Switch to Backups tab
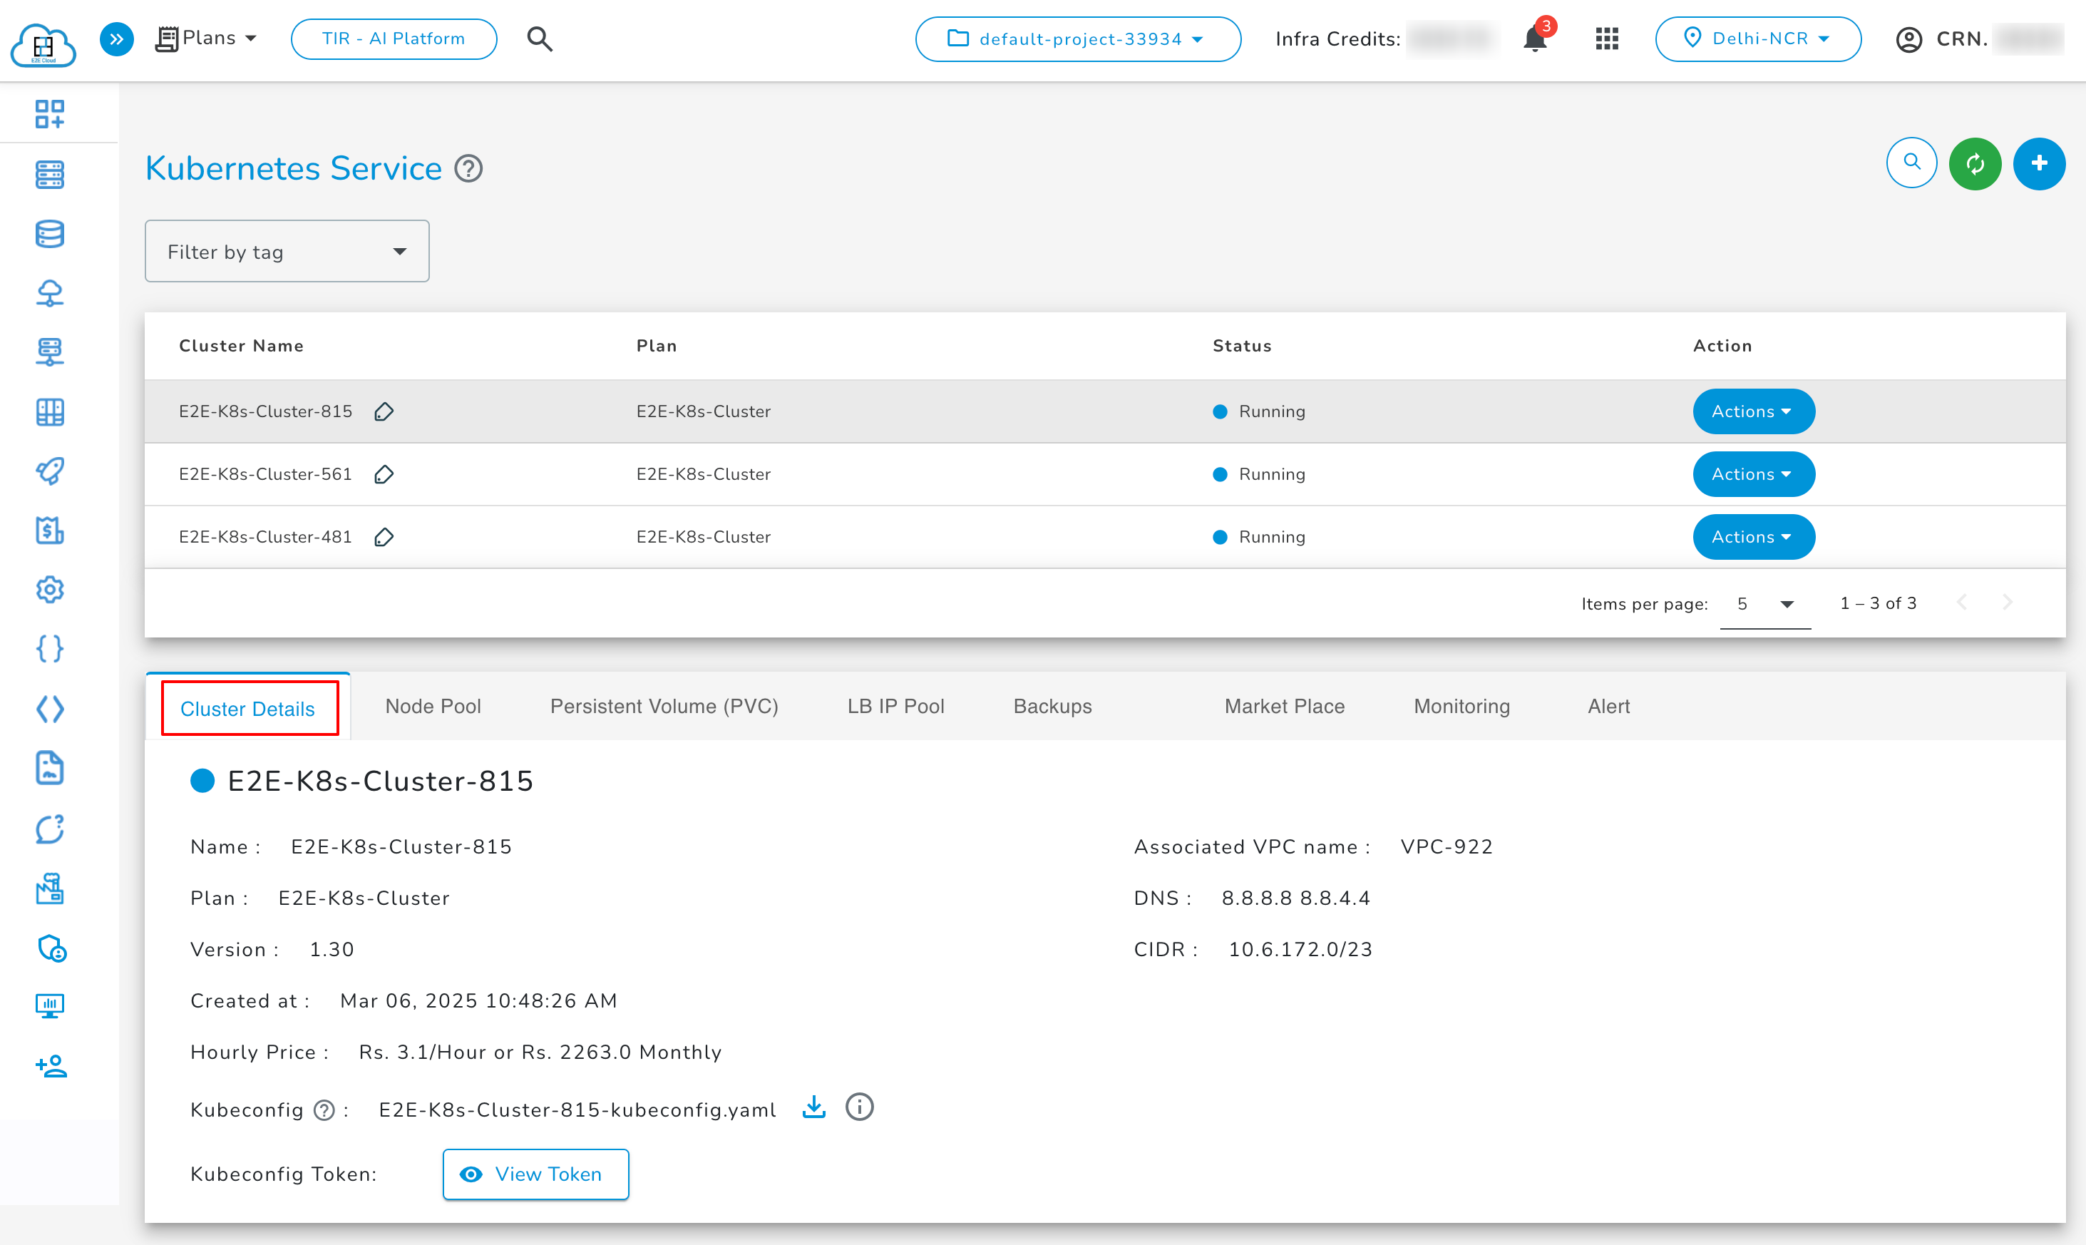Image resolution: width=2086 pixels, height=1245 pixels. coord(1053,707)
